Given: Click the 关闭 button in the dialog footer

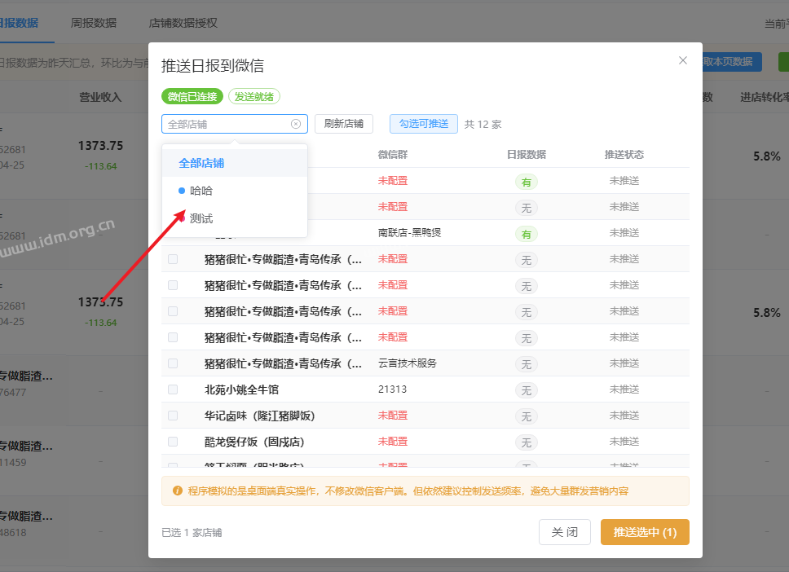Looking at the screenshot, I should 564,532.
